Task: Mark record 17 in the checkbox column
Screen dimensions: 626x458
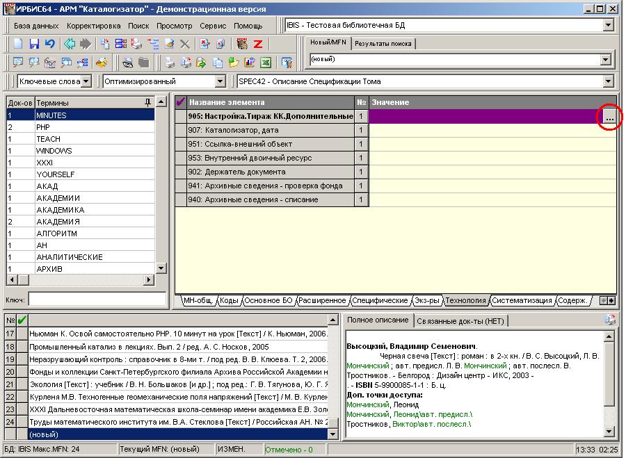Action: [x=22, y=334]
